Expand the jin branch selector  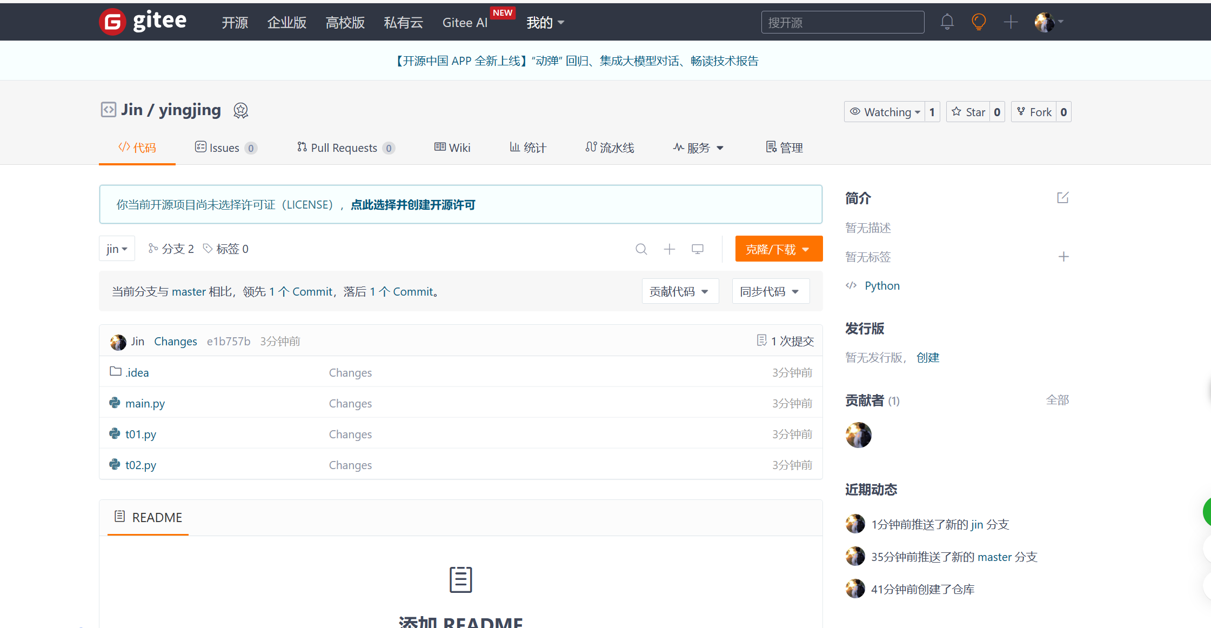click(117, 249)
